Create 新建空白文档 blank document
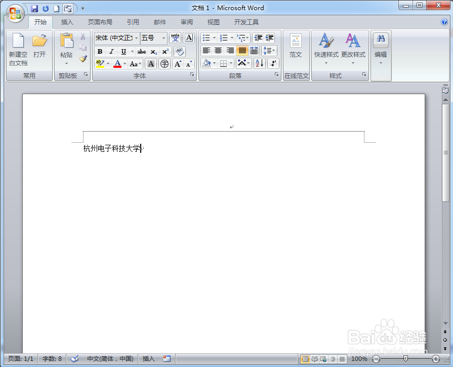 pos(18,50)
